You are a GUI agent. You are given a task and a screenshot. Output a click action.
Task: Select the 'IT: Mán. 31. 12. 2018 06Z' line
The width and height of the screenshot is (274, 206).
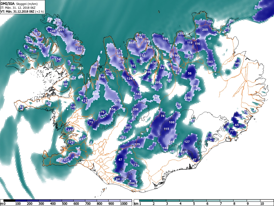(18, 7)
